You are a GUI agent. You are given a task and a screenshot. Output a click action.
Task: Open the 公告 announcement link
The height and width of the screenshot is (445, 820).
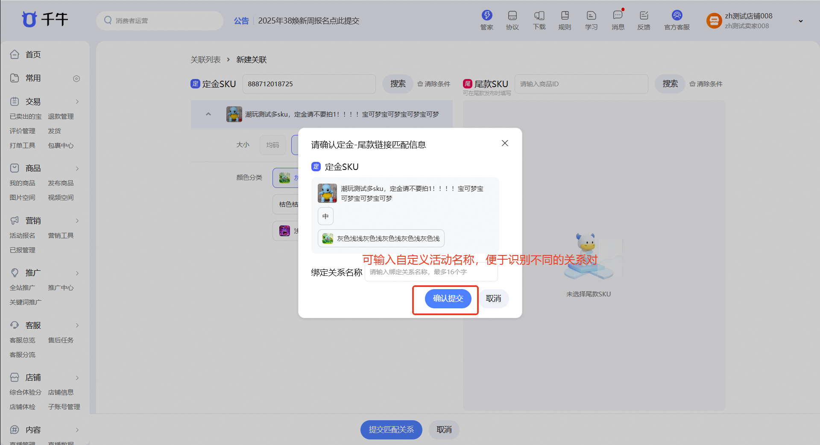pos(241,20)
